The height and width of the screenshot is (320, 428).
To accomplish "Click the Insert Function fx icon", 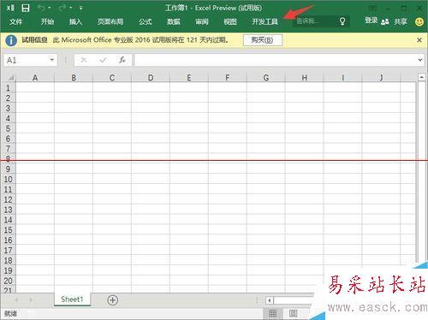I will click(x=122, y=60).
